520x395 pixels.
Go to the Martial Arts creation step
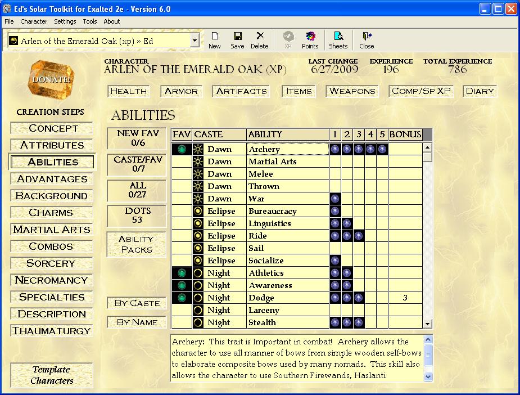click(x=52, y=230)
